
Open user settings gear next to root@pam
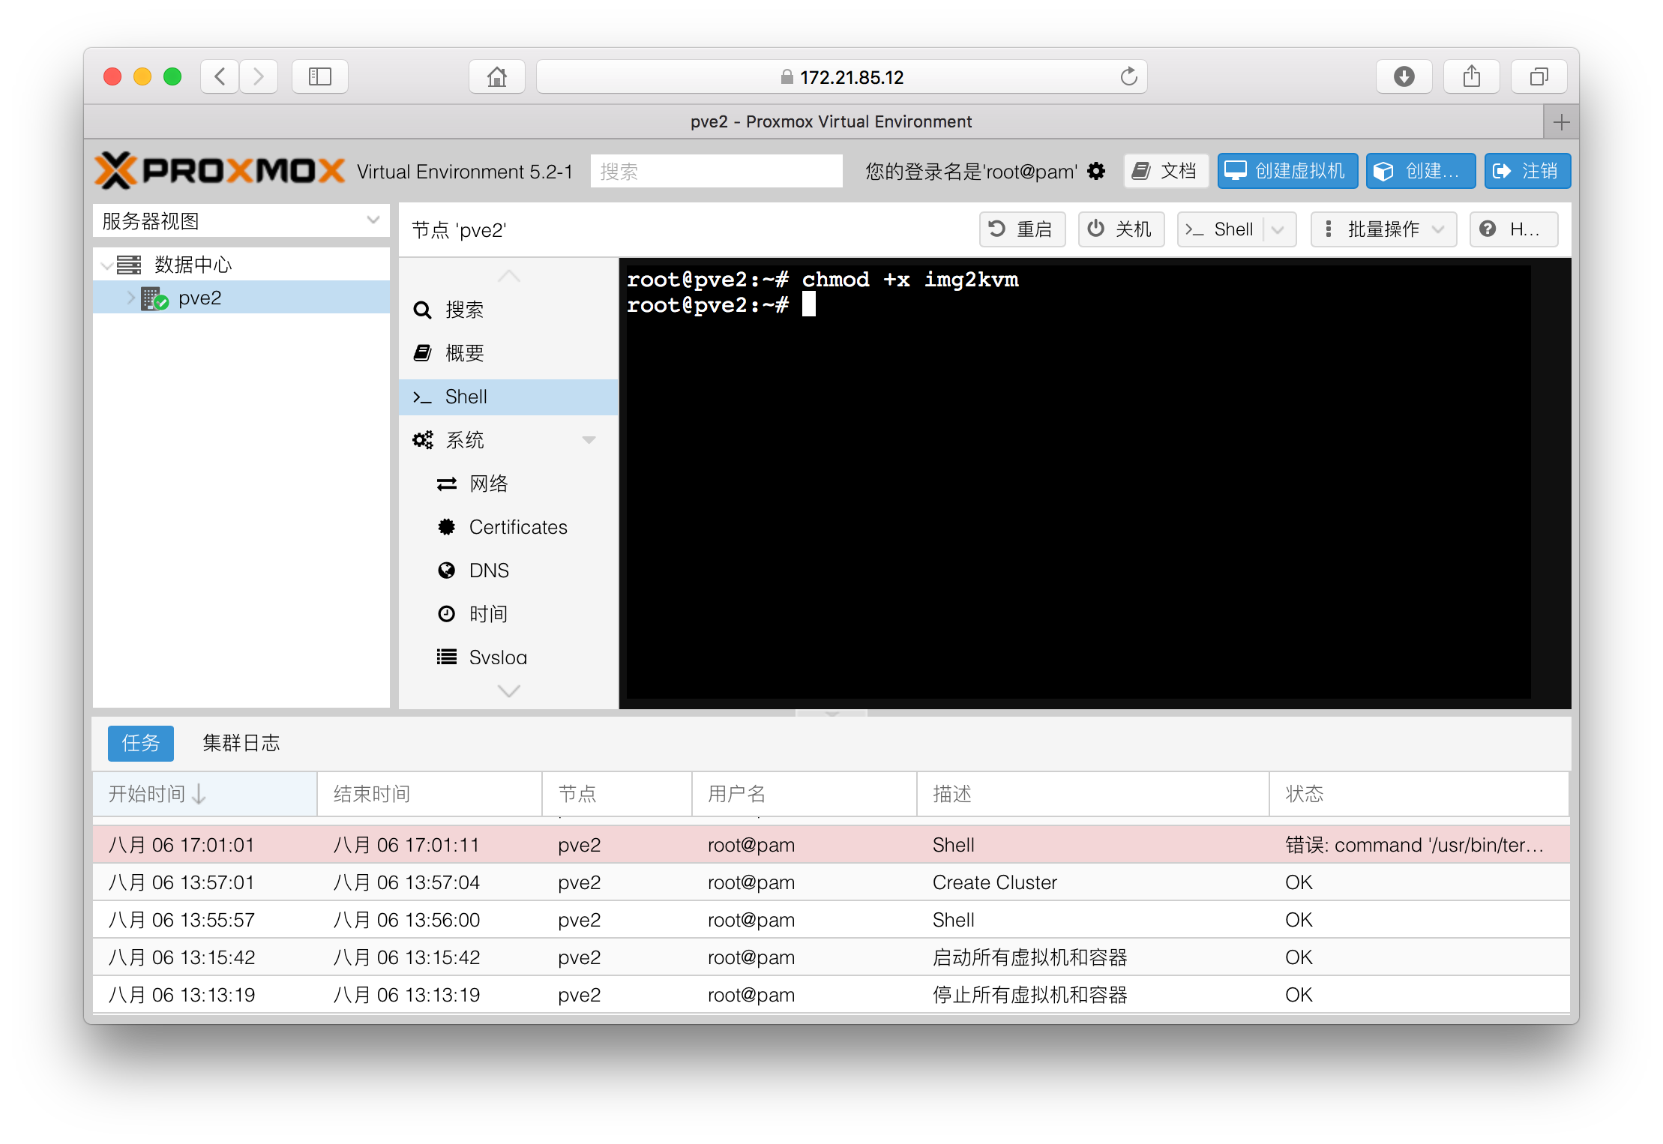tap(1096, 172)
